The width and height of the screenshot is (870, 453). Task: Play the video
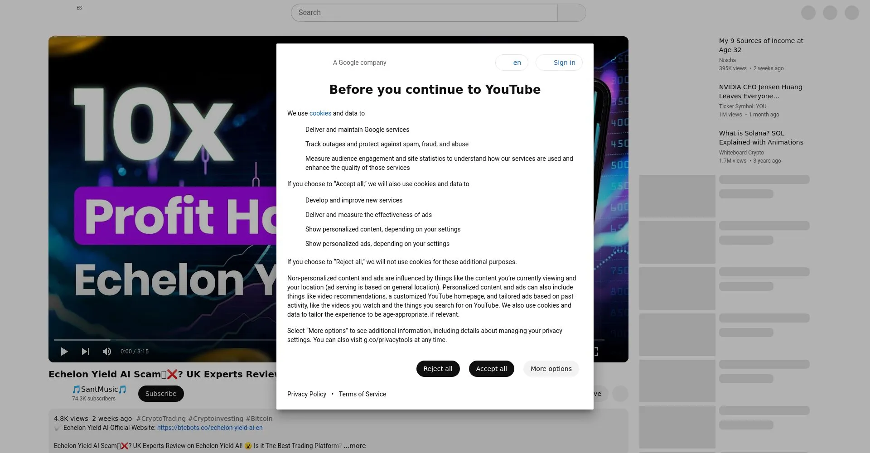pyautogui.click(x=64, y=352)
